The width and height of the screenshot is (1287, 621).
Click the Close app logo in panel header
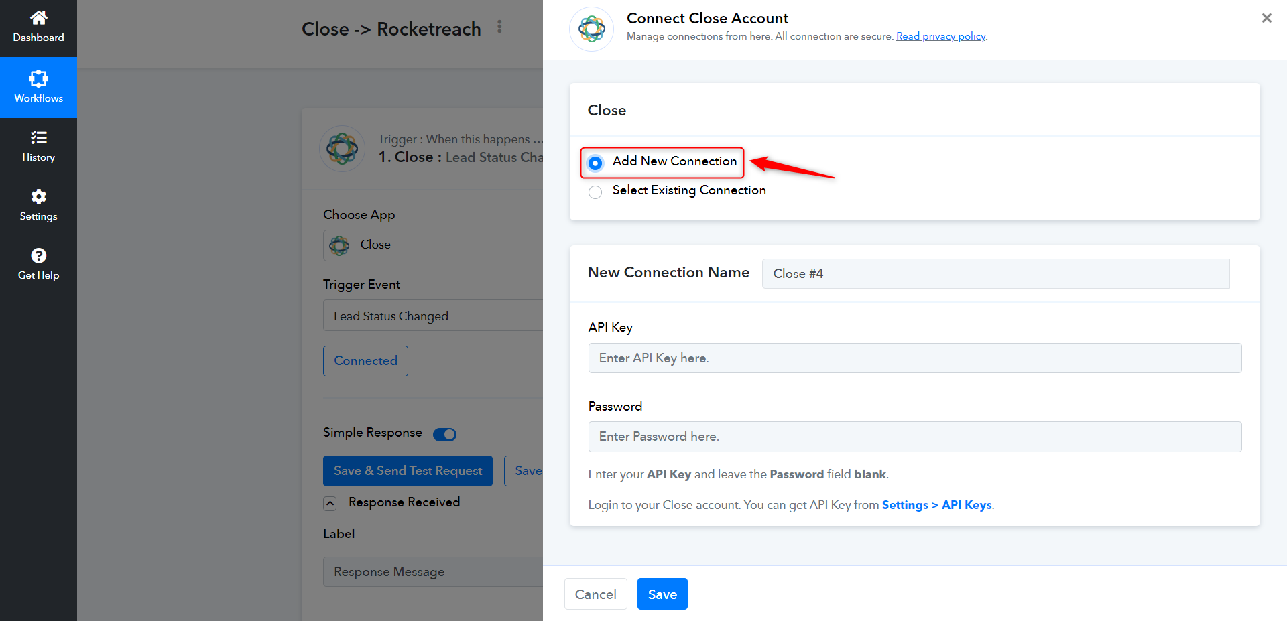(x=591, y=29)
